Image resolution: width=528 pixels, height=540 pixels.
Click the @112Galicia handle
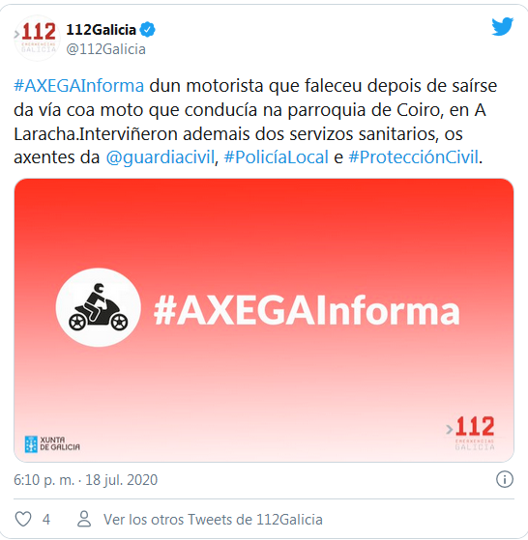(105, 49)
